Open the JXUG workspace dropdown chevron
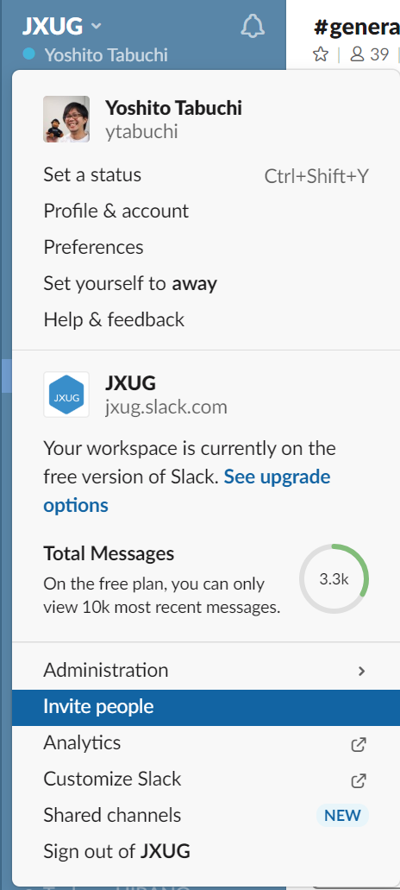Viewport: 400px width, 890px height. click(x=97, y=26)
